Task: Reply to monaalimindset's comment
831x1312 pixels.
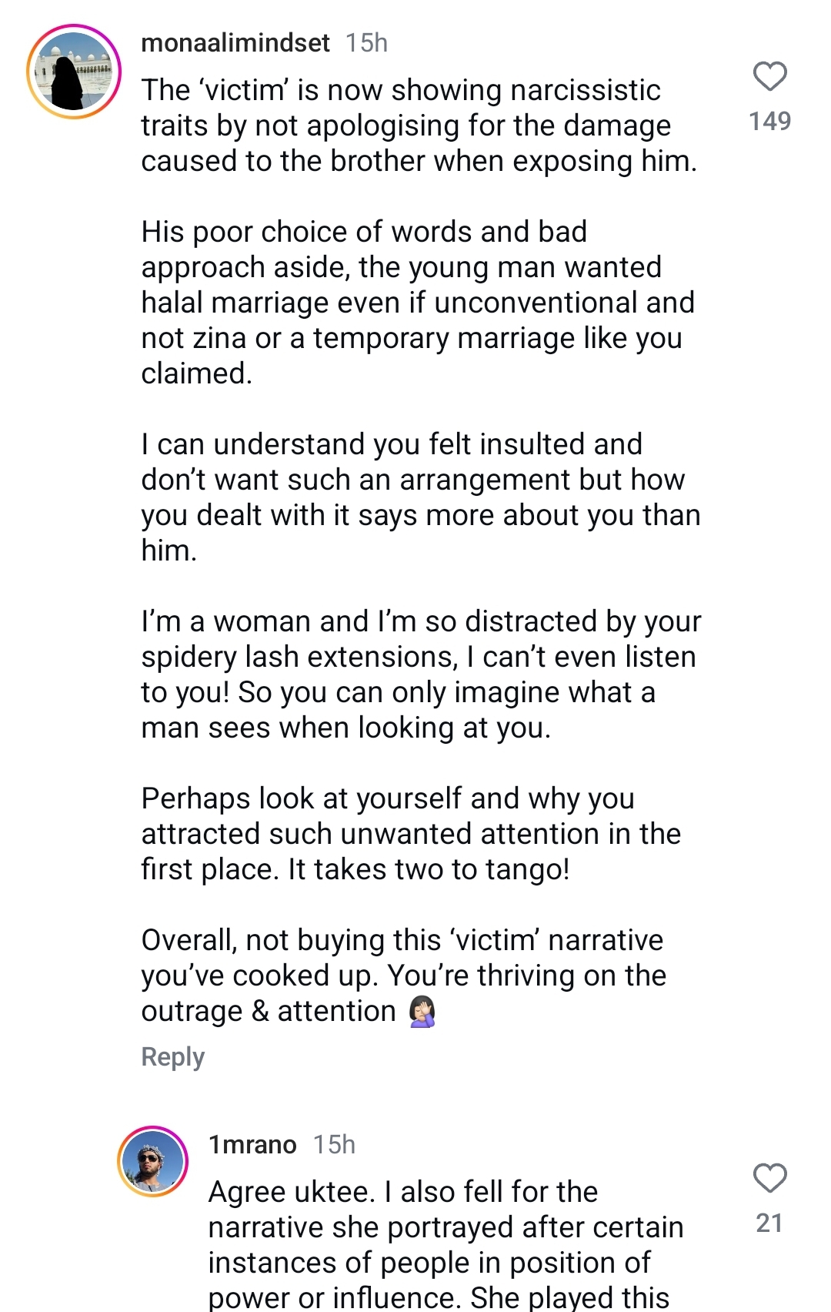Action: 173,1057
